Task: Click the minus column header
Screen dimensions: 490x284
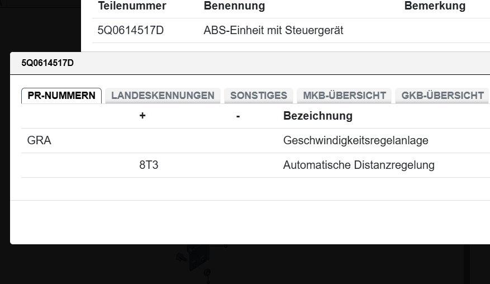Action: click(x=238, y=116)
